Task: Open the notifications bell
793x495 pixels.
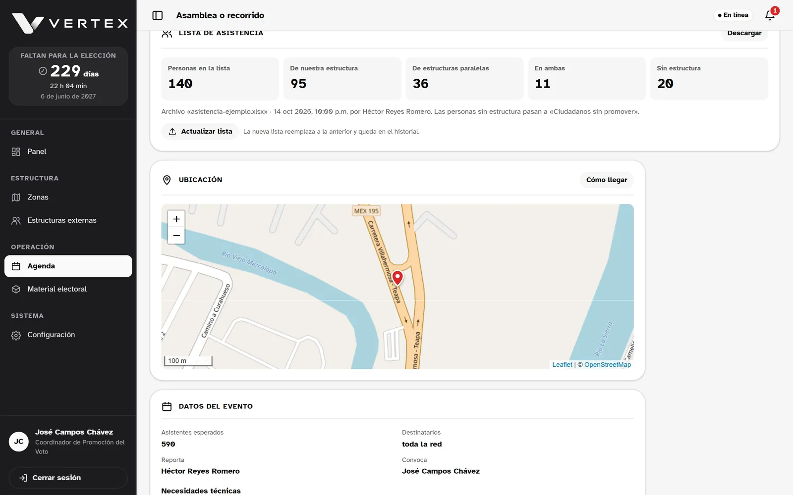Action: (x=770, y=15)
